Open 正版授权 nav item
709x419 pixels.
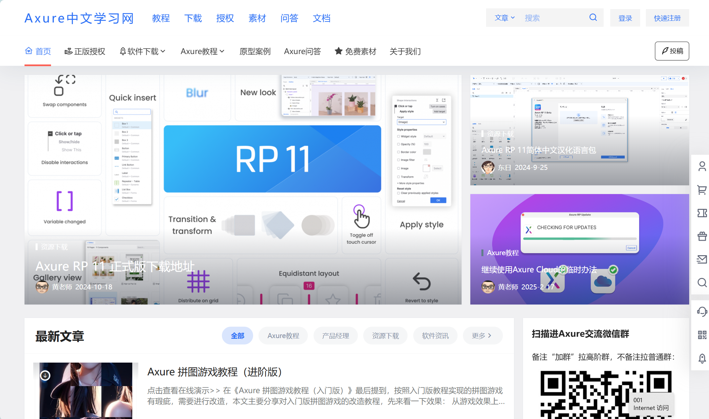(85, 51)
